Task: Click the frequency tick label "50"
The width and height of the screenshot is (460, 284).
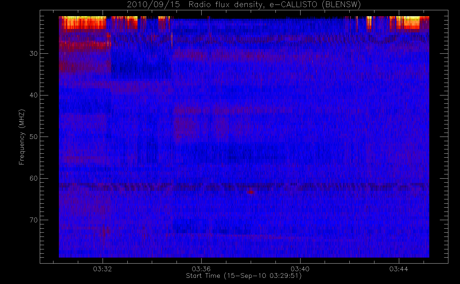Action: coord(34,137)
